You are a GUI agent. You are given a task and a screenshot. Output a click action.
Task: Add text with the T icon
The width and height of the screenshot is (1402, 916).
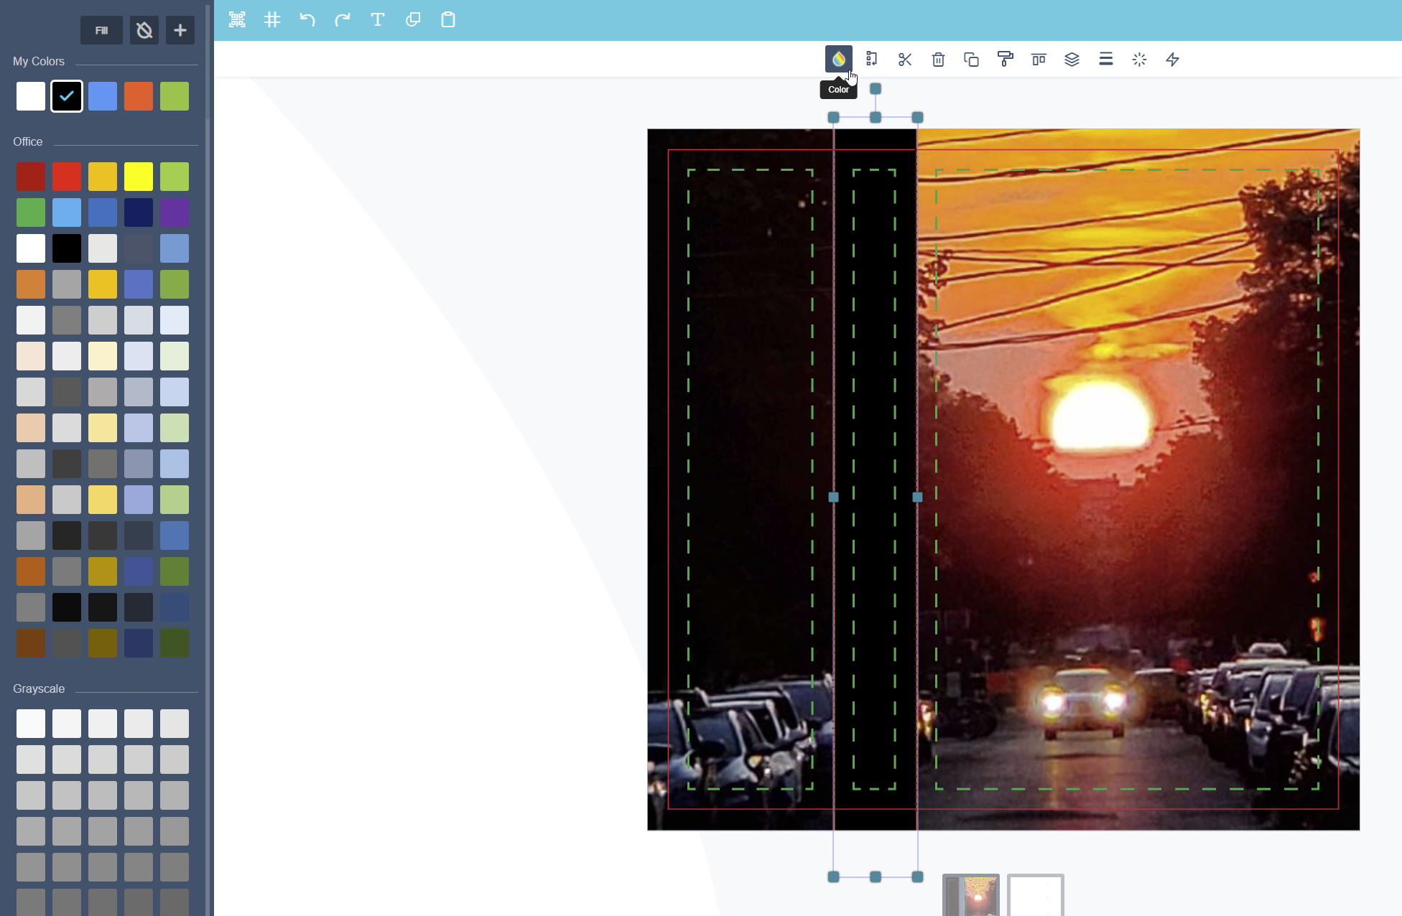click(x=378, y=20)
